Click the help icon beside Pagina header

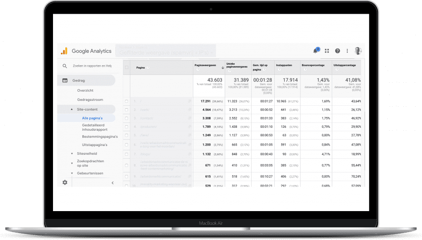coord(148,68)
